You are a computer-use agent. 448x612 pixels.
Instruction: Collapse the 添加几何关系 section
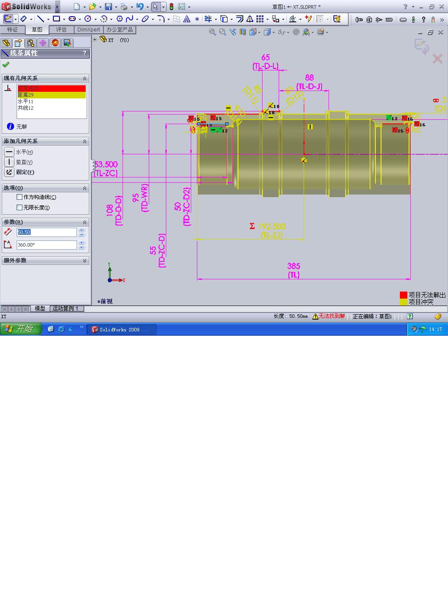tap(85, 141)
